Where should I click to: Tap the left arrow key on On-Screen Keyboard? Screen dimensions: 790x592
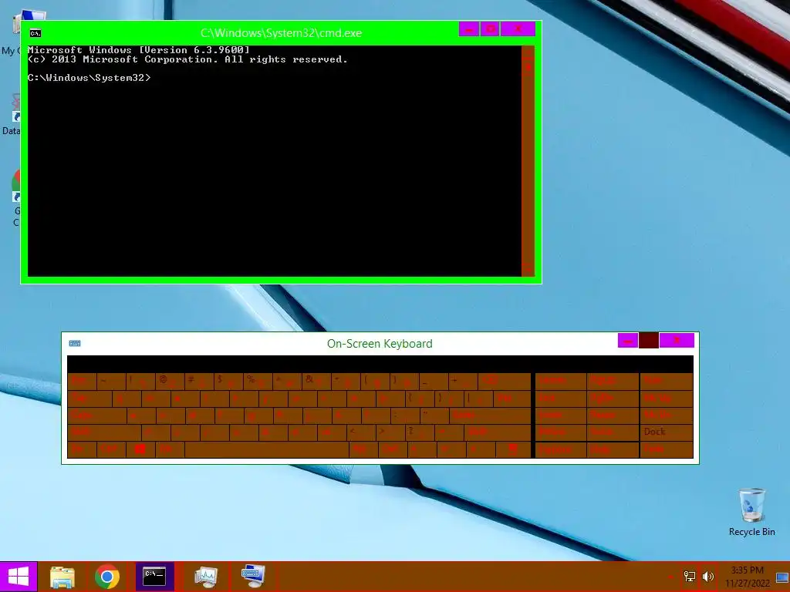pos(422,450)
